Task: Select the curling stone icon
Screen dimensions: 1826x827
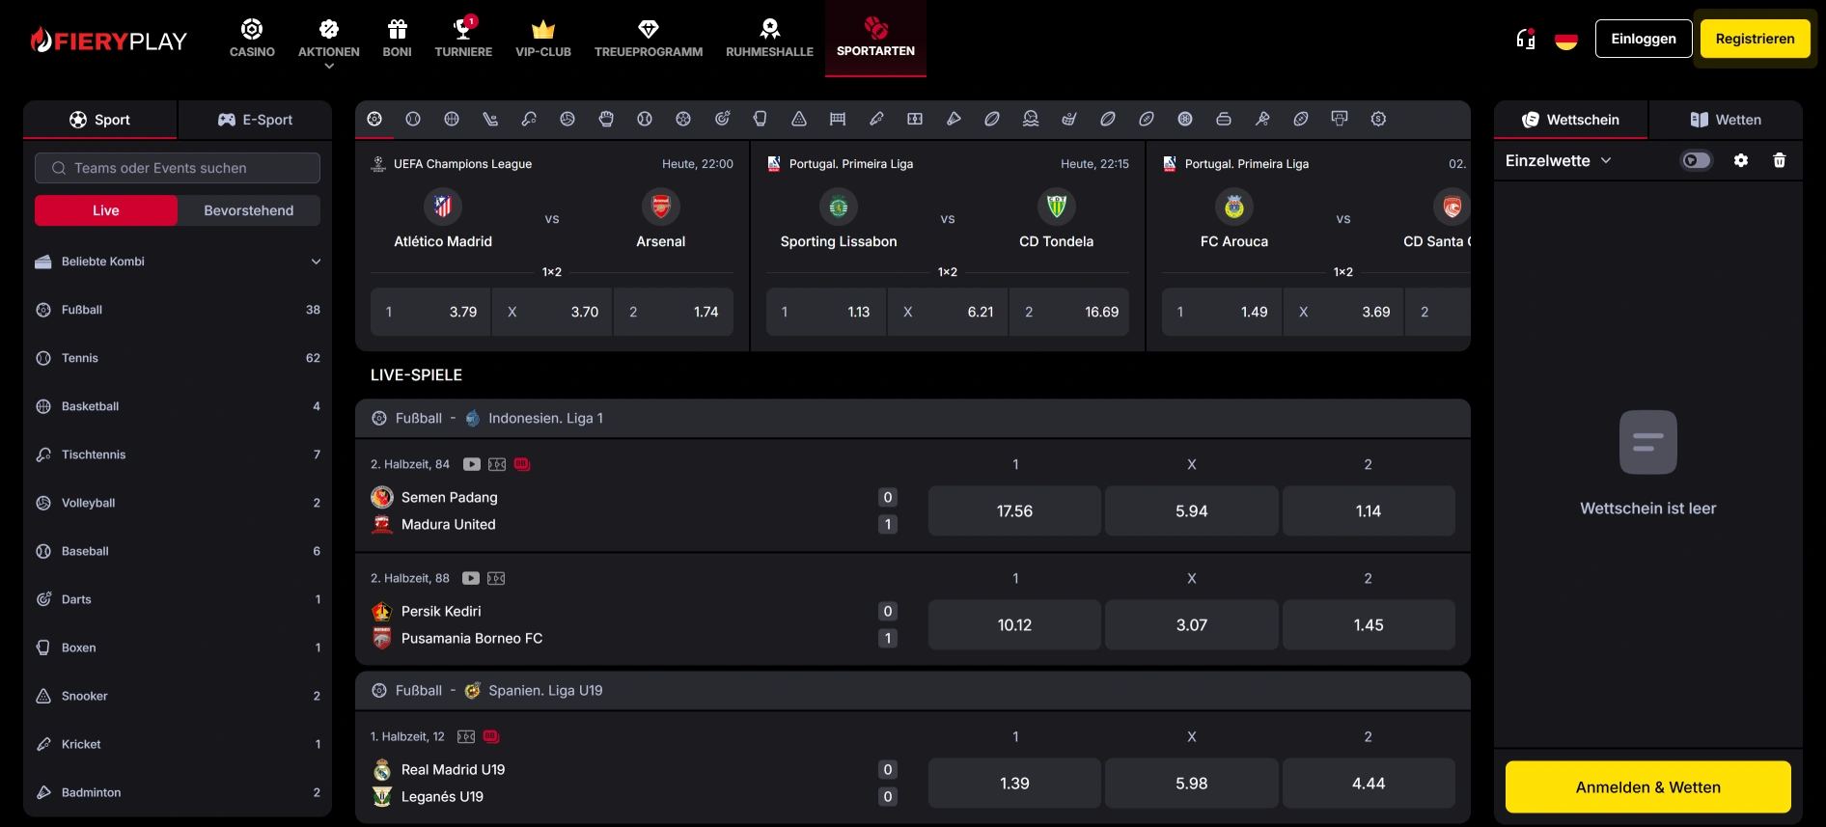Action: click(1224, 119)
